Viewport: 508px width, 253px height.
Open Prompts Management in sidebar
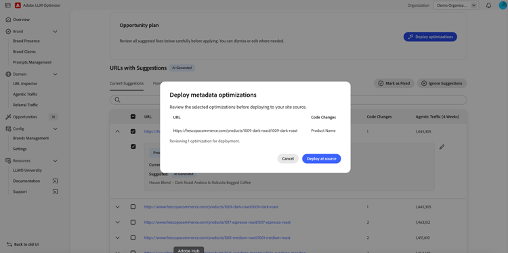(x=32, y=62)
